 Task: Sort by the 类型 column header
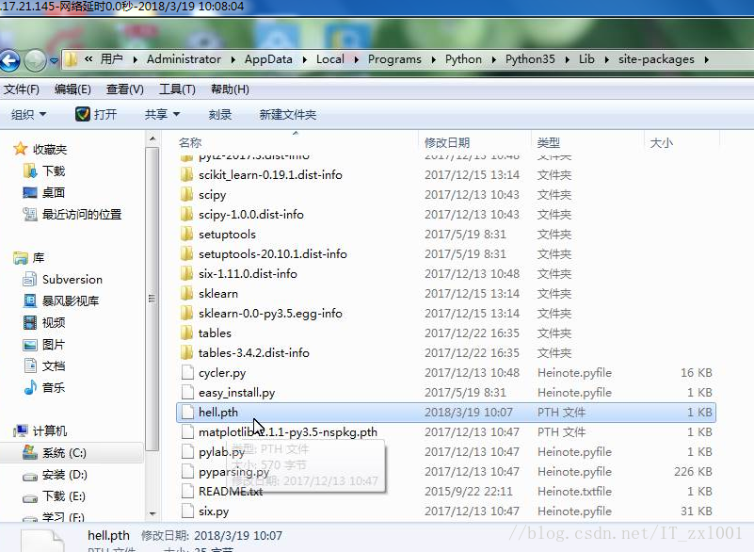point(549,142)
